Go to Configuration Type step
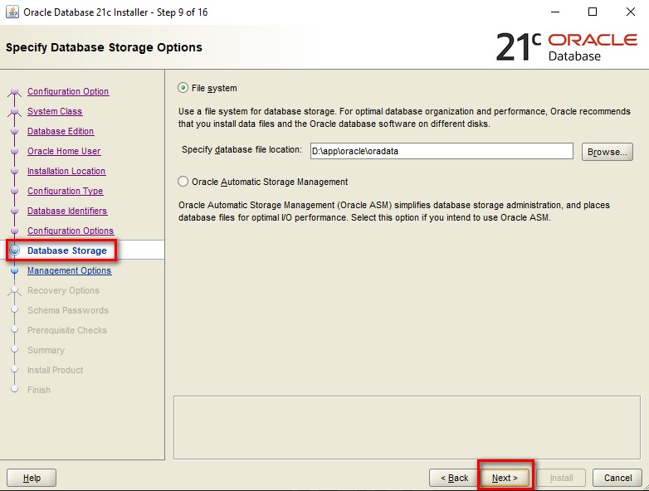The image size is (649, 491). pos(65,191)
